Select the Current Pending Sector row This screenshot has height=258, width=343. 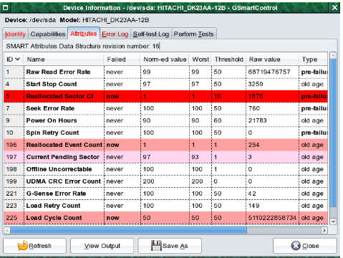point(165,157)
